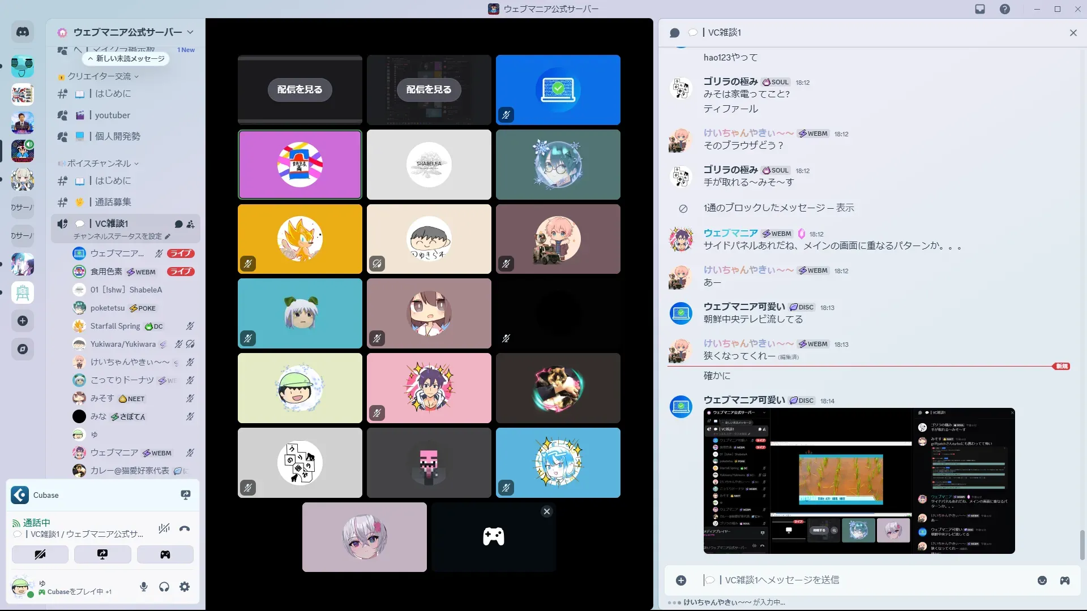This screenshot has height=611, width=1087.
Task: Watch first stream 配信を見る button
Action: [299, 89]
